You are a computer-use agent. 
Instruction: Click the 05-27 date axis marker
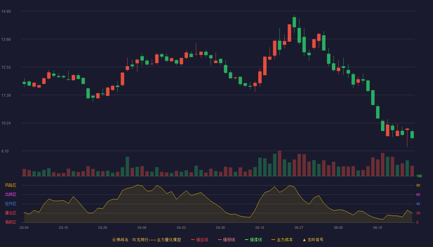pos(299,228)
